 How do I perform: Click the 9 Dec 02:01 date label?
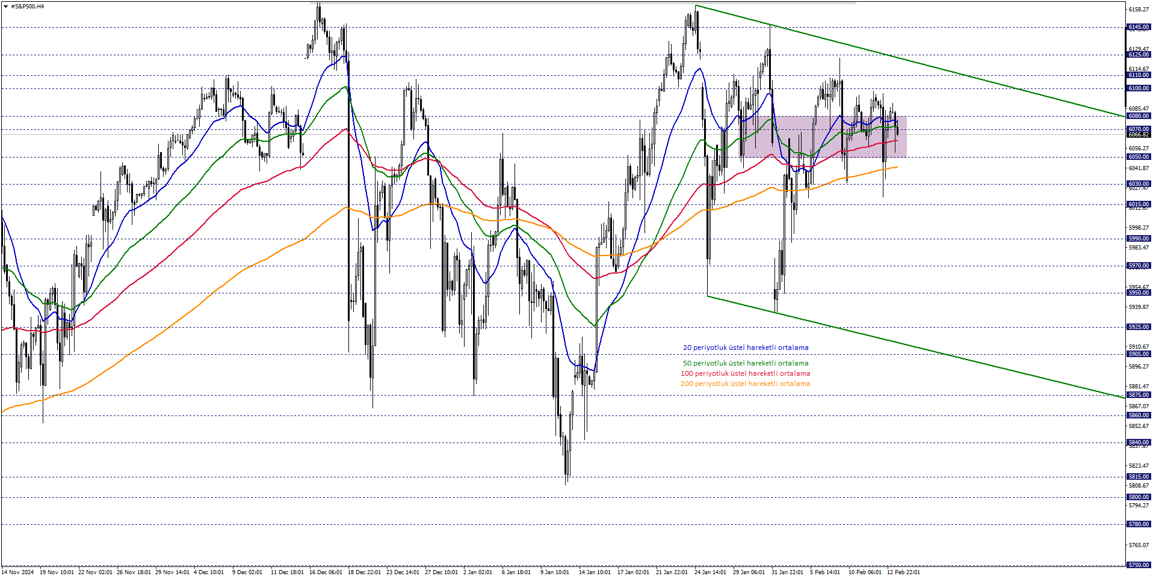[x=247, y=572]
